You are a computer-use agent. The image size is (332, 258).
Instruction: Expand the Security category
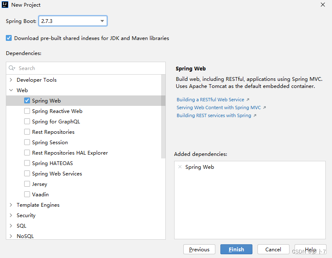[x=11, y=215]
